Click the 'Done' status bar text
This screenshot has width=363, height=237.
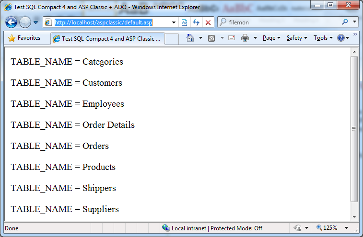[12, 228]
